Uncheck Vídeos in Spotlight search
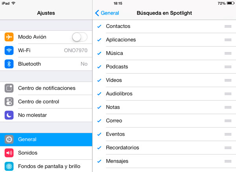 99,81
